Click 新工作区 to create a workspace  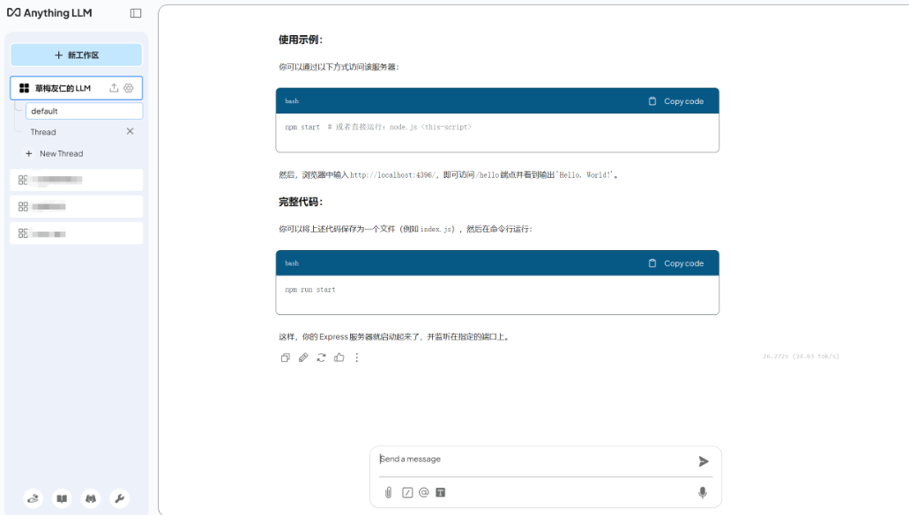click(x=75, y=55)
